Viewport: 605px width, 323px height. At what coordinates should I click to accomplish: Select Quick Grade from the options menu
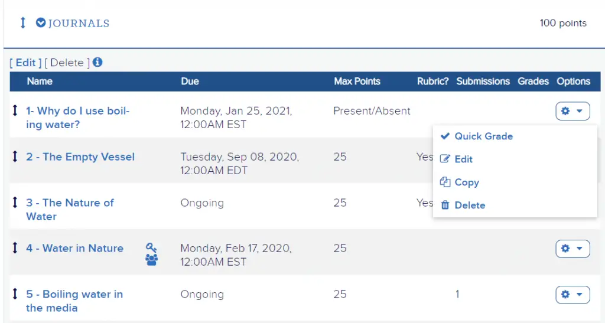pyautogui.click(x=483, y=136)
